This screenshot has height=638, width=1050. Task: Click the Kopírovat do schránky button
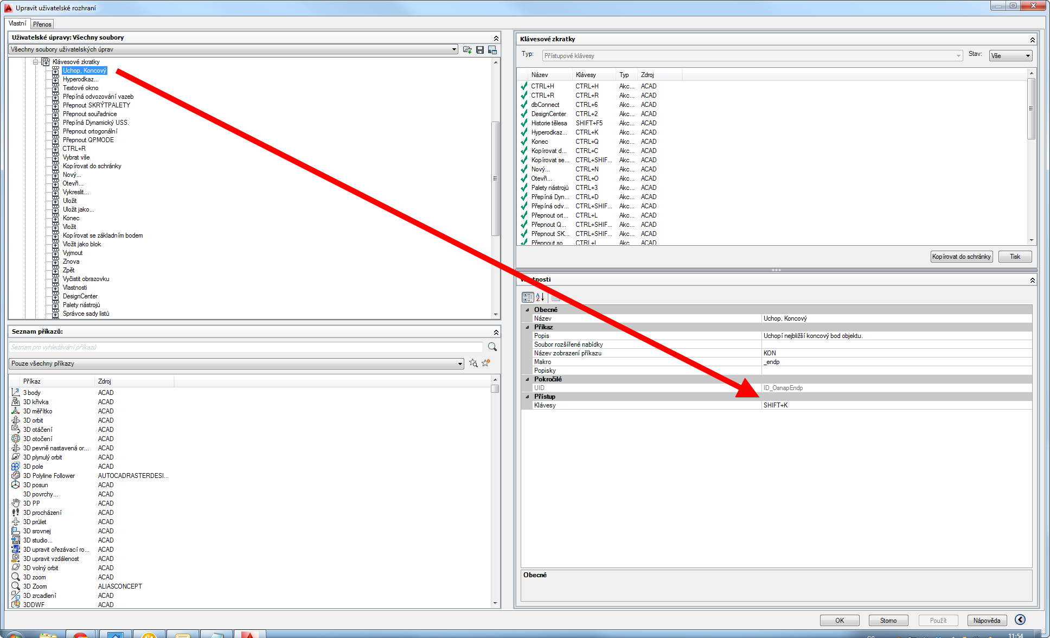click(961, 257)
